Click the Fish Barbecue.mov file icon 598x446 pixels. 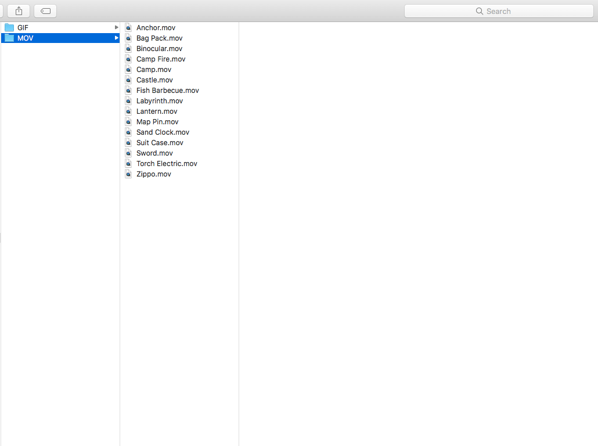point(128,91)
